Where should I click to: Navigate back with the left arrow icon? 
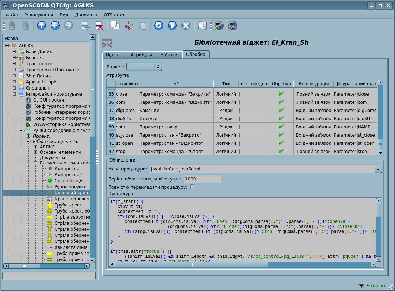click(55, 26)
